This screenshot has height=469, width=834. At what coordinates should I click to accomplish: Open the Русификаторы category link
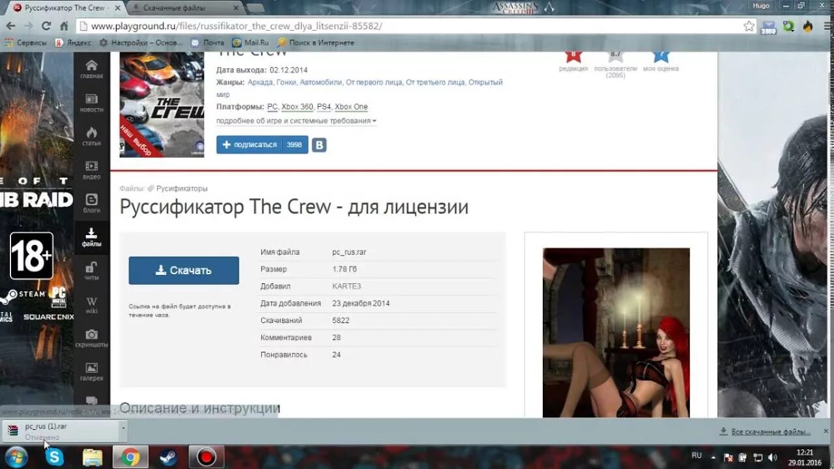pyautogui.click(x=182, y=188)
